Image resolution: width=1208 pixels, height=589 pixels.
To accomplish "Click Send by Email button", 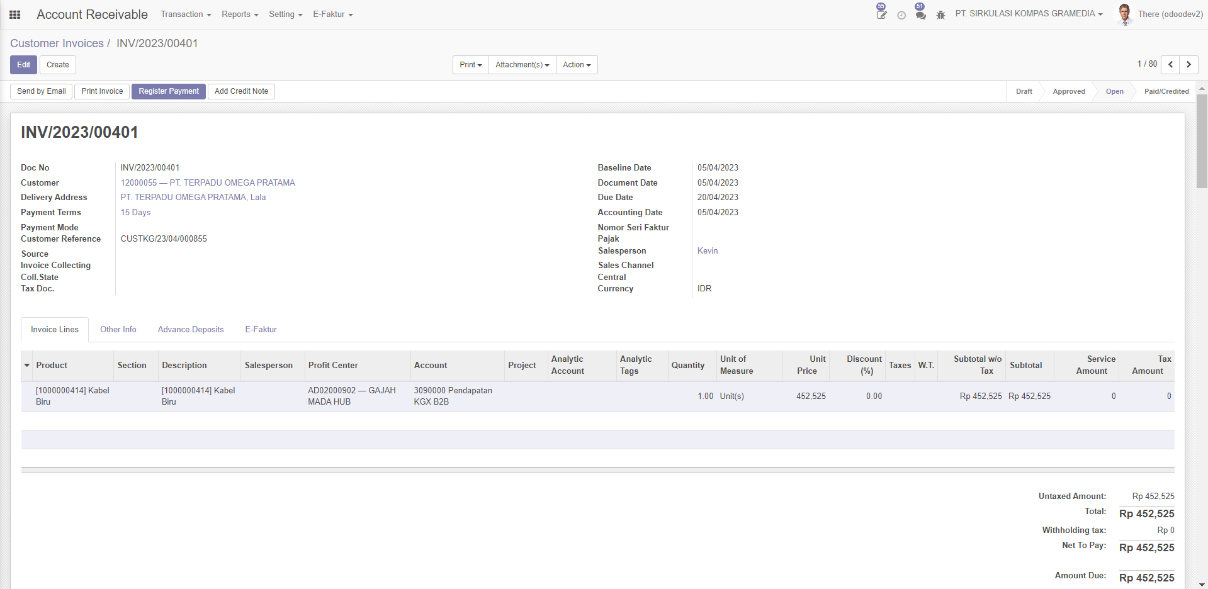I will coord(42,91).
